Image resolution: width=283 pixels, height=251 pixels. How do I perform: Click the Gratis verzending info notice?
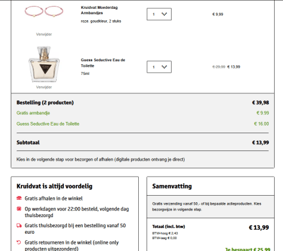(x=210, y=206)
